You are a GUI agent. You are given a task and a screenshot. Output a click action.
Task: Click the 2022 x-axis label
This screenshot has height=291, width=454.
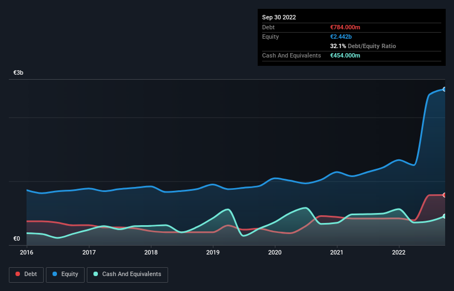pos(399,252)
